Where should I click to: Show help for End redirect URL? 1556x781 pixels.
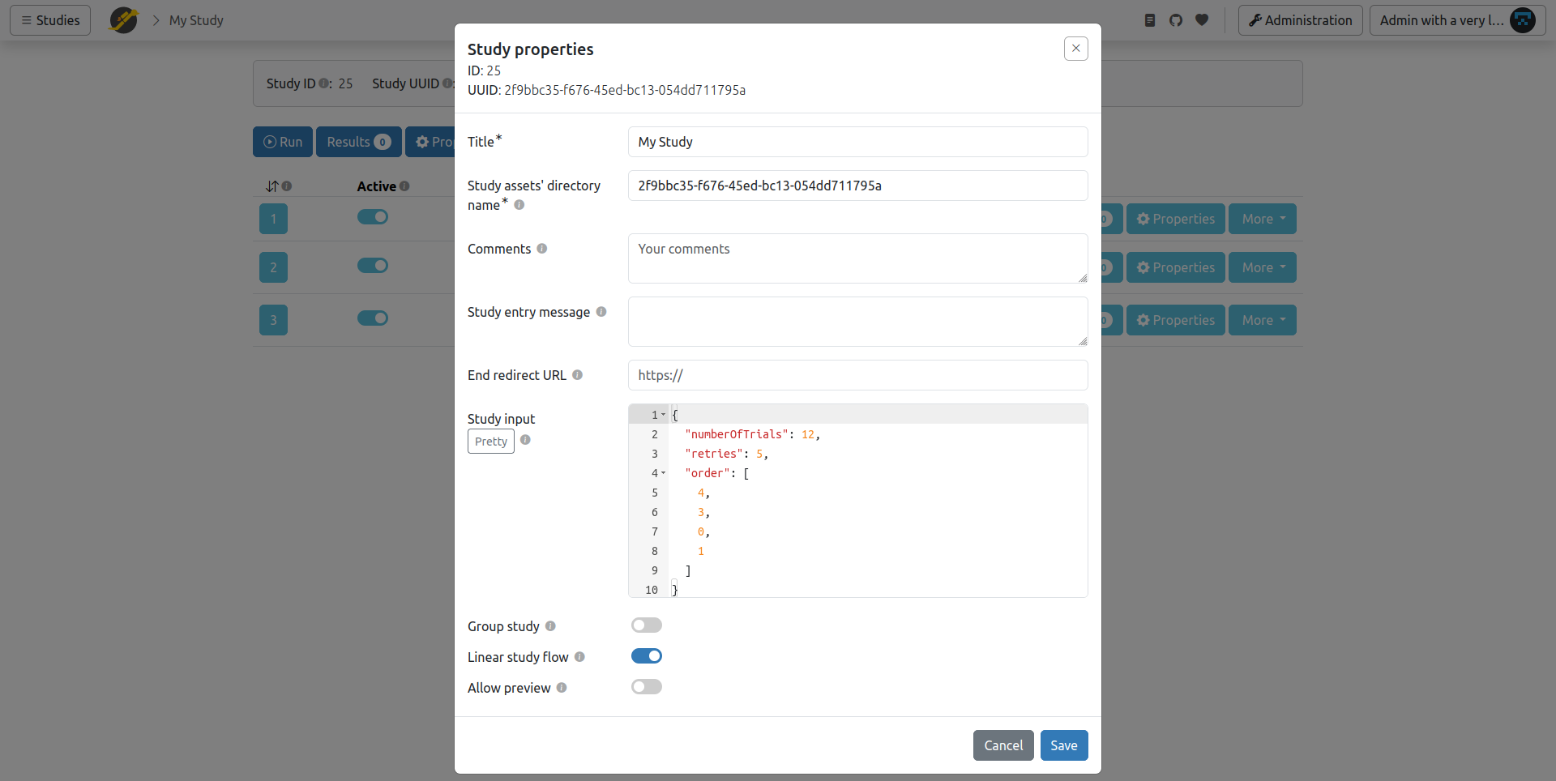(x=578, y=375)
